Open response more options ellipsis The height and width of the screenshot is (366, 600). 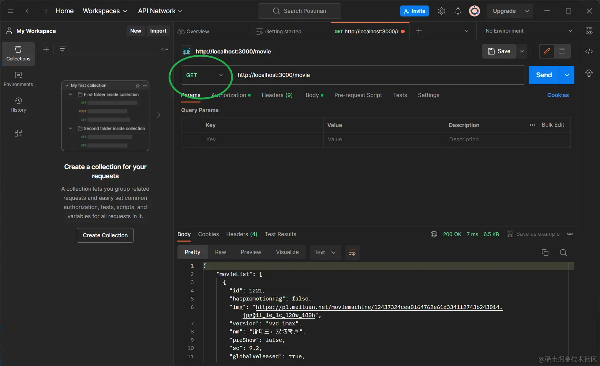(570, 234)
